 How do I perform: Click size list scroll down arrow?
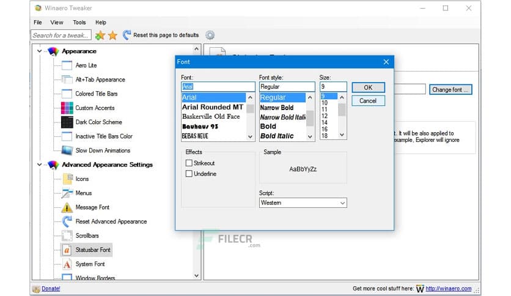tap(342, 135)
